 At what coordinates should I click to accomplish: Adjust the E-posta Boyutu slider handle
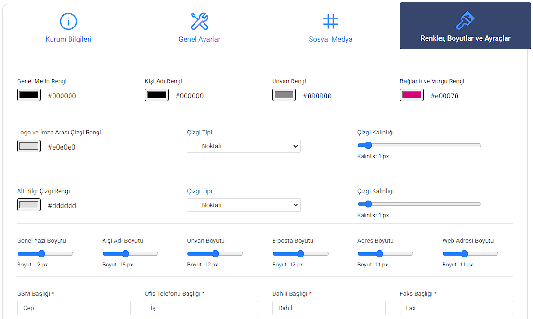click(x=301, y=254)
